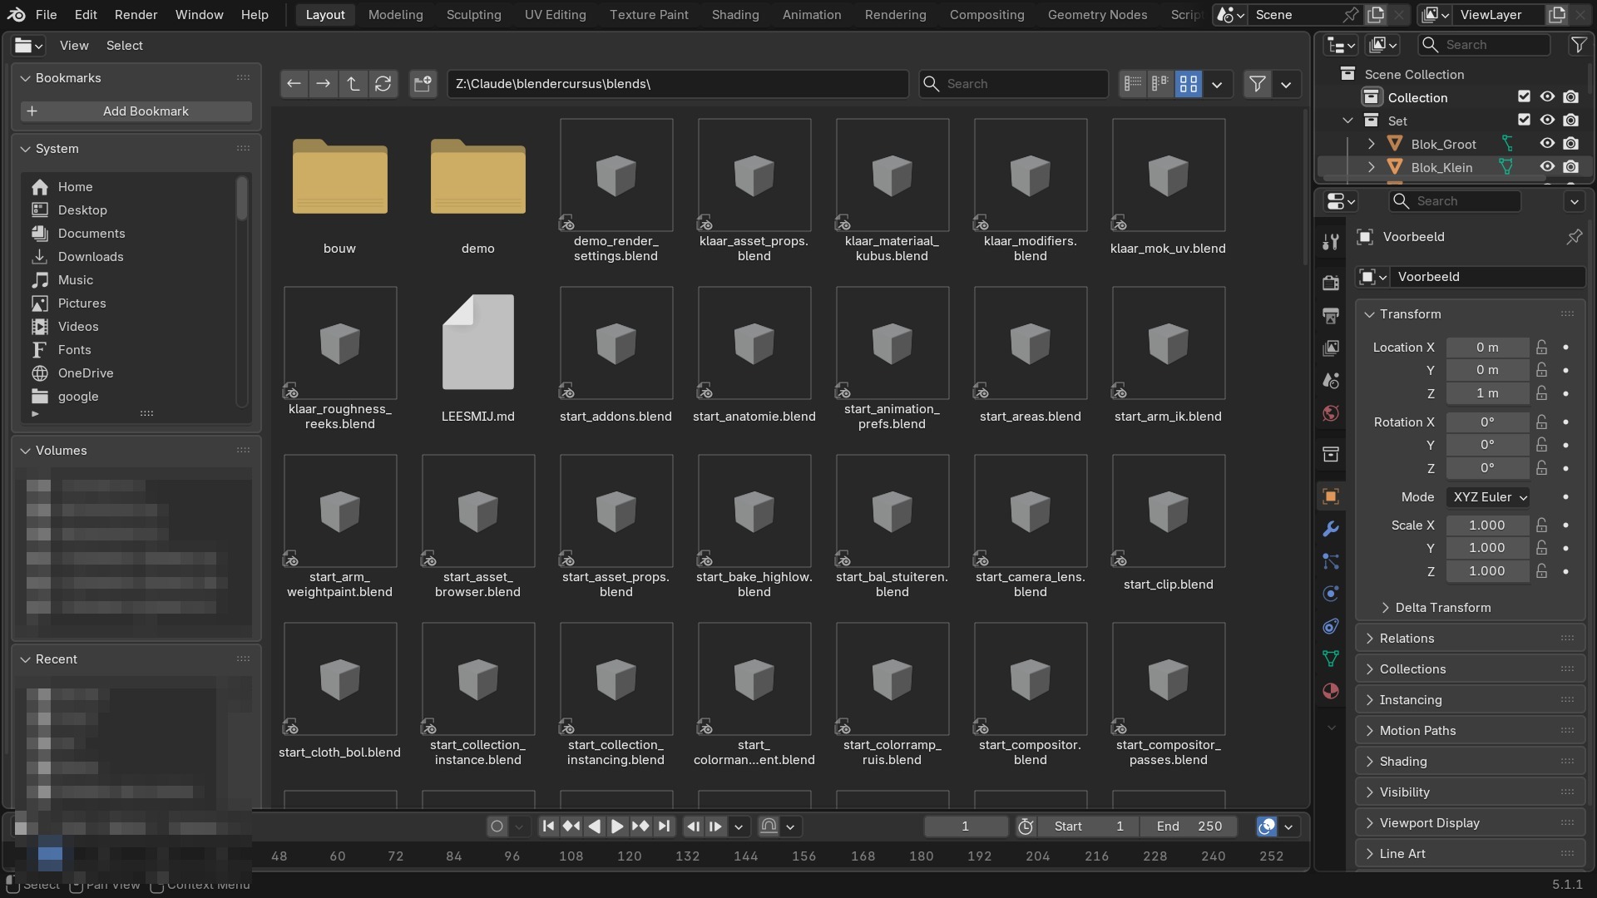
Task: Open the rotation Mode XYZ Euler dropdown
Action: (1488, 497)
